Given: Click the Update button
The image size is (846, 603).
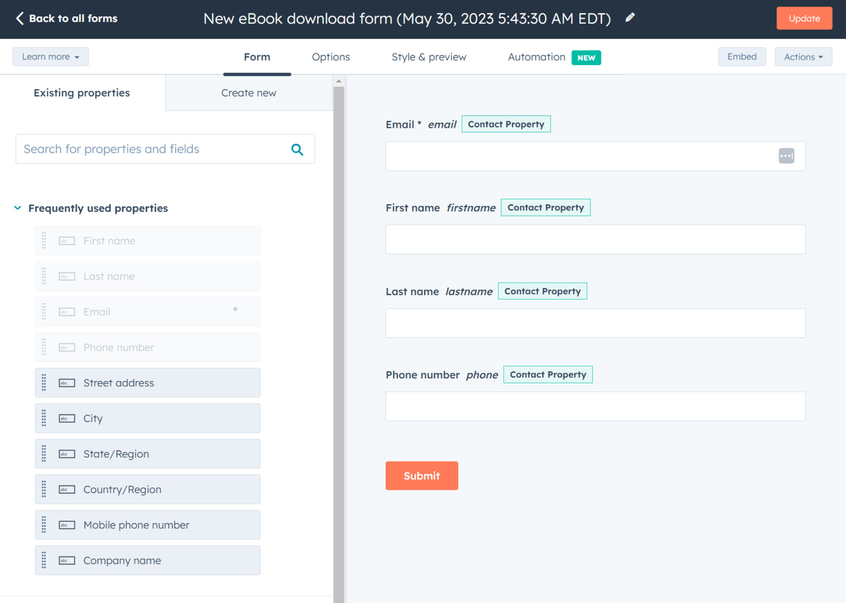Looking at the screenshot, I should (x=804, y=18).
